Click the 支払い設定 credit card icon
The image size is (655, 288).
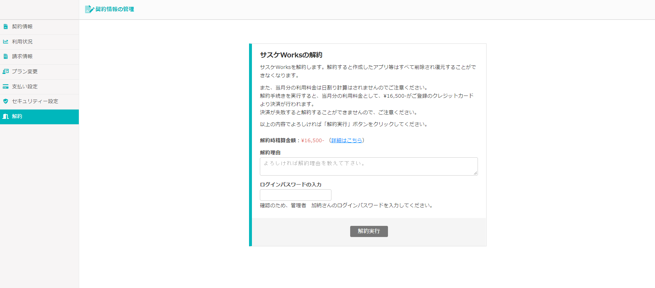(5, 87)
